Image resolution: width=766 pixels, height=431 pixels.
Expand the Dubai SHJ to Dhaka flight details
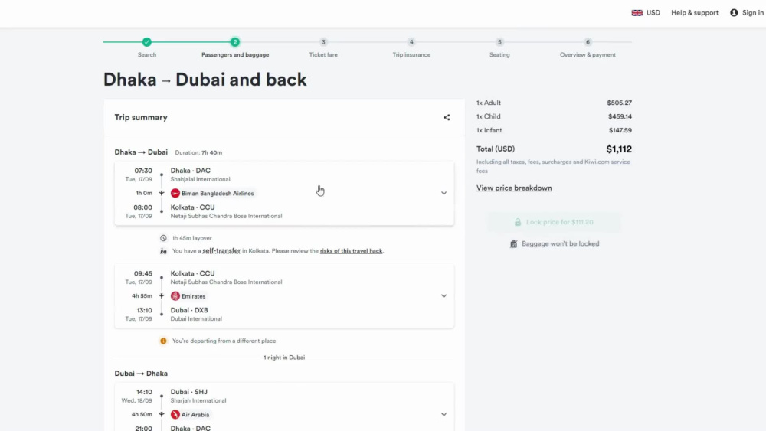click(444, 414)
